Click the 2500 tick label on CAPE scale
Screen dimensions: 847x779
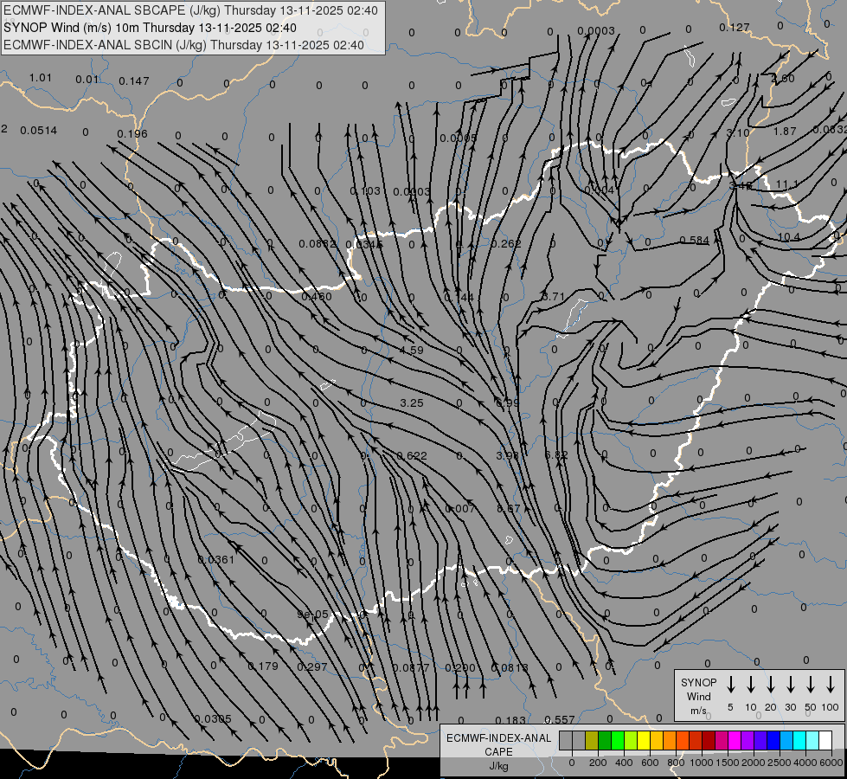779,763
